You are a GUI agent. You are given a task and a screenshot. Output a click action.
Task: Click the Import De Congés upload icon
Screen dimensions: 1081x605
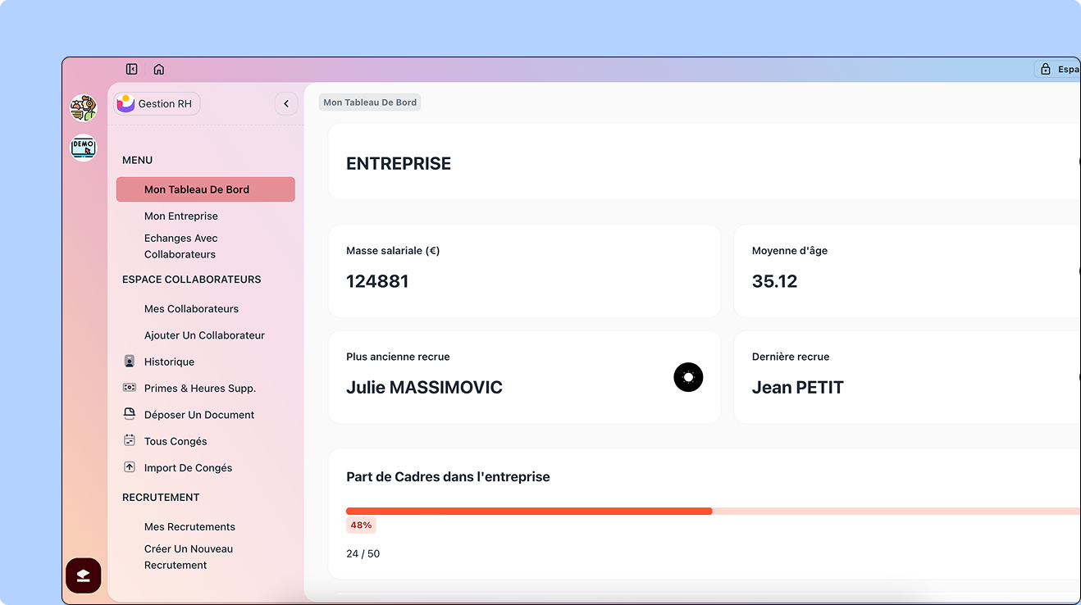[x=130, y=467]
